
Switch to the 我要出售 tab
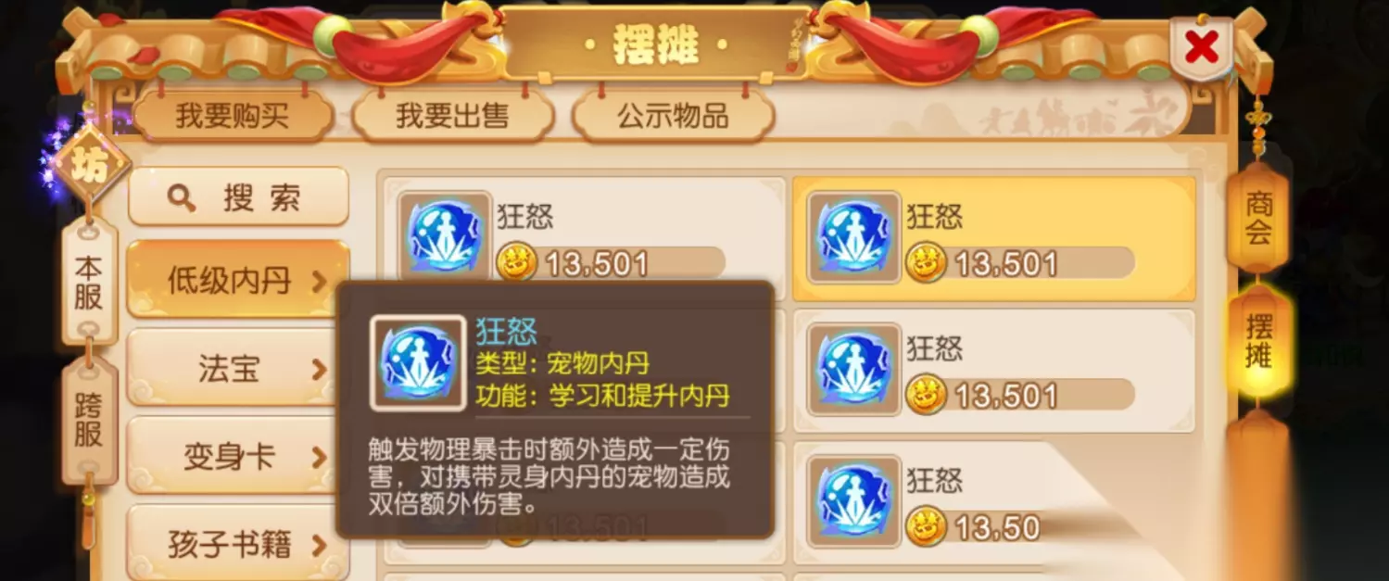tap(452, 116)
